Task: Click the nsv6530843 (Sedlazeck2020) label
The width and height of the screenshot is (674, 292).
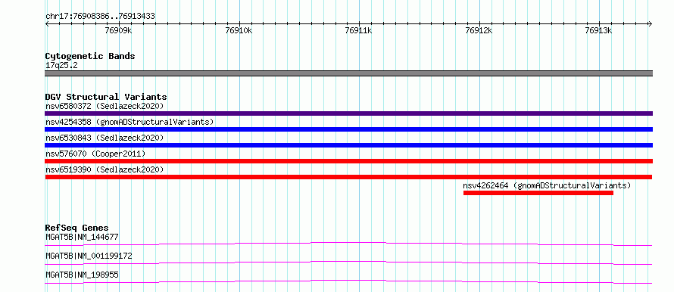Action: (105, 138)
